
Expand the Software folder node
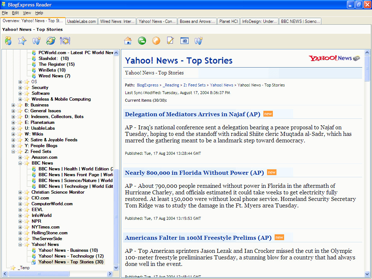click(20, 93)
